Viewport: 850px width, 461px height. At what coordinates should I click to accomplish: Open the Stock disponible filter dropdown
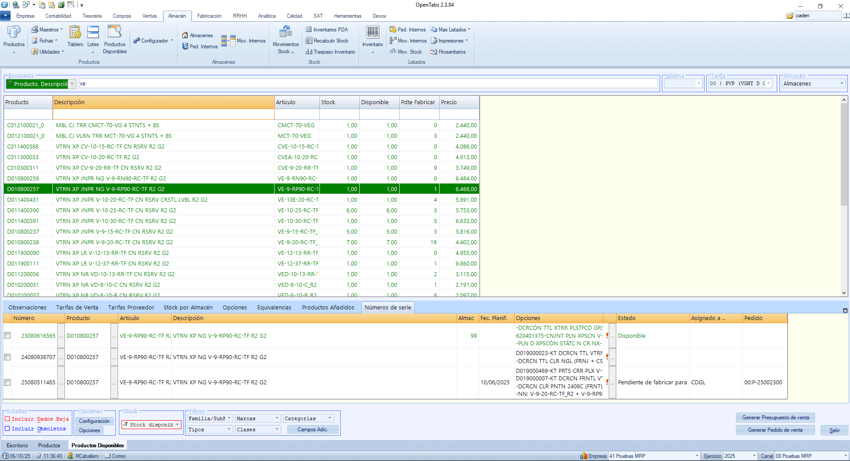click(x=177, y=425)
